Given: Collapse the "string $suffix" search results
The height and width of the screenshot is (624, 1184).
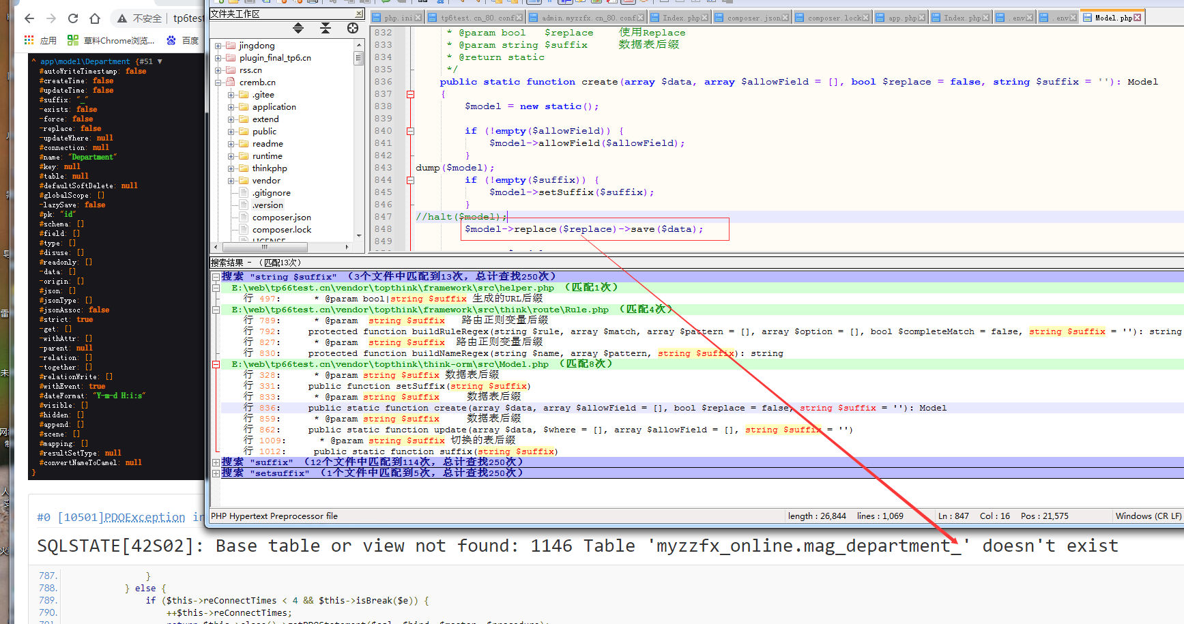Looking at the screenshot, I should tap(216, 277).
